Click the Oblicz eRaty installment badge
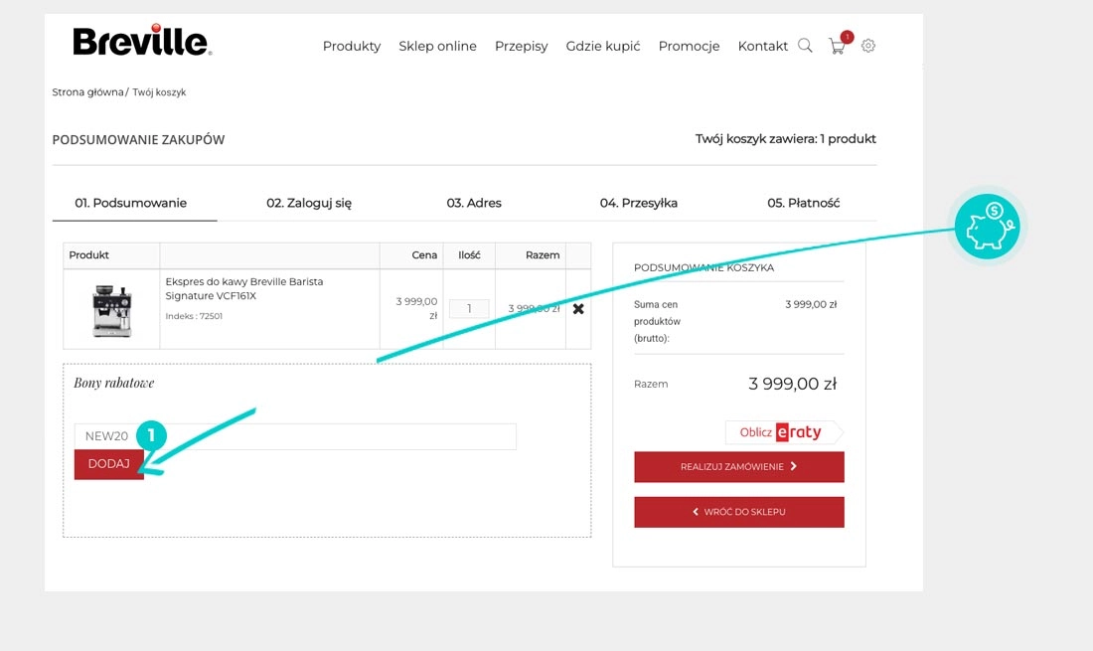The image size is (1093, 651). 783,432
